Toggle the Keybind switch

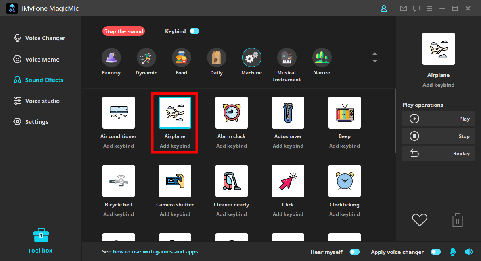(194, 31)
